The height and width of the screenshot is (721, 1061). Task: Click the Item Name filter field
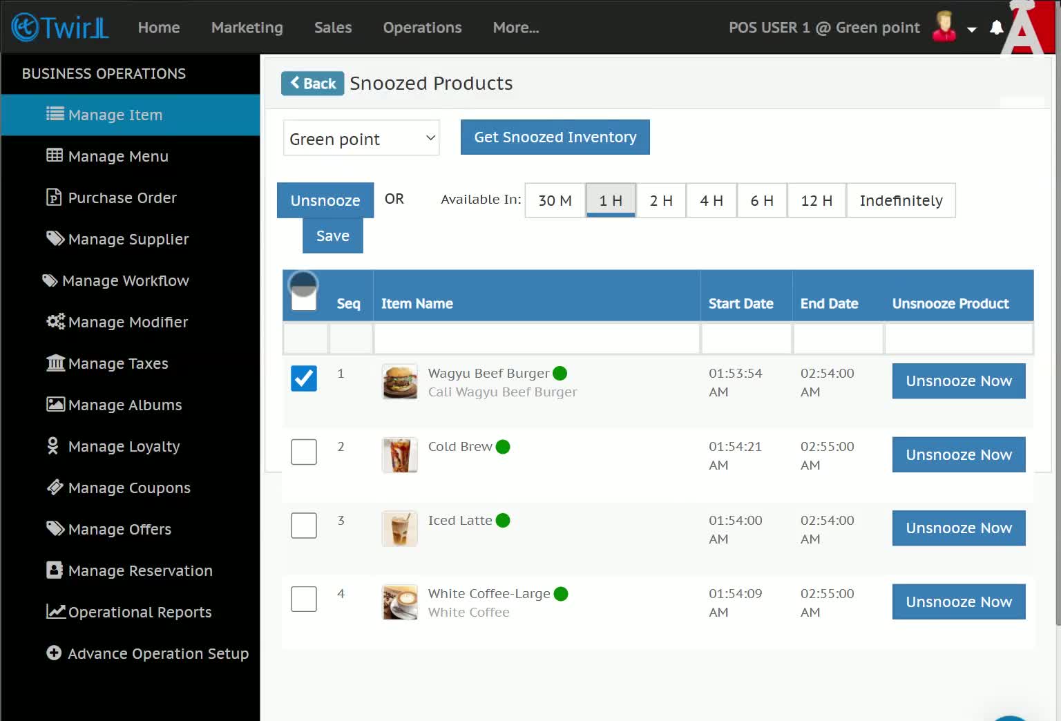click(537, 339)
